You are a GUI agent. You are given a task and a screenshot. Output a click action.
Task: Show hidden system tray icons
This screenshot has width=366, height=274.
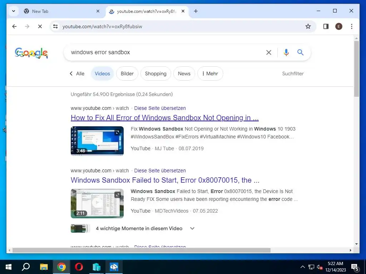pyautogui.click(x=302, y=267)
